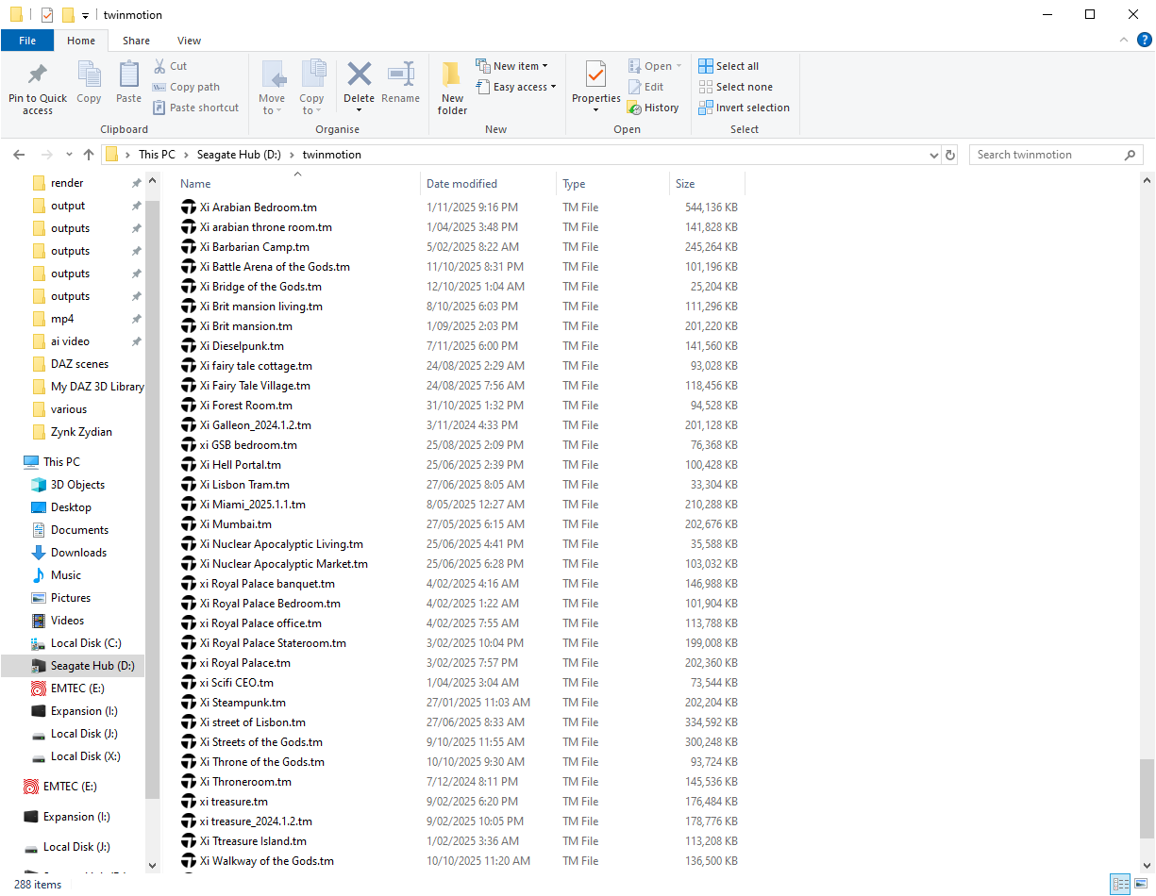Click the Pin to Quick access icon
Viewport: 1156px width, 896px height.
pyautogui.click(x=38, y=75)
